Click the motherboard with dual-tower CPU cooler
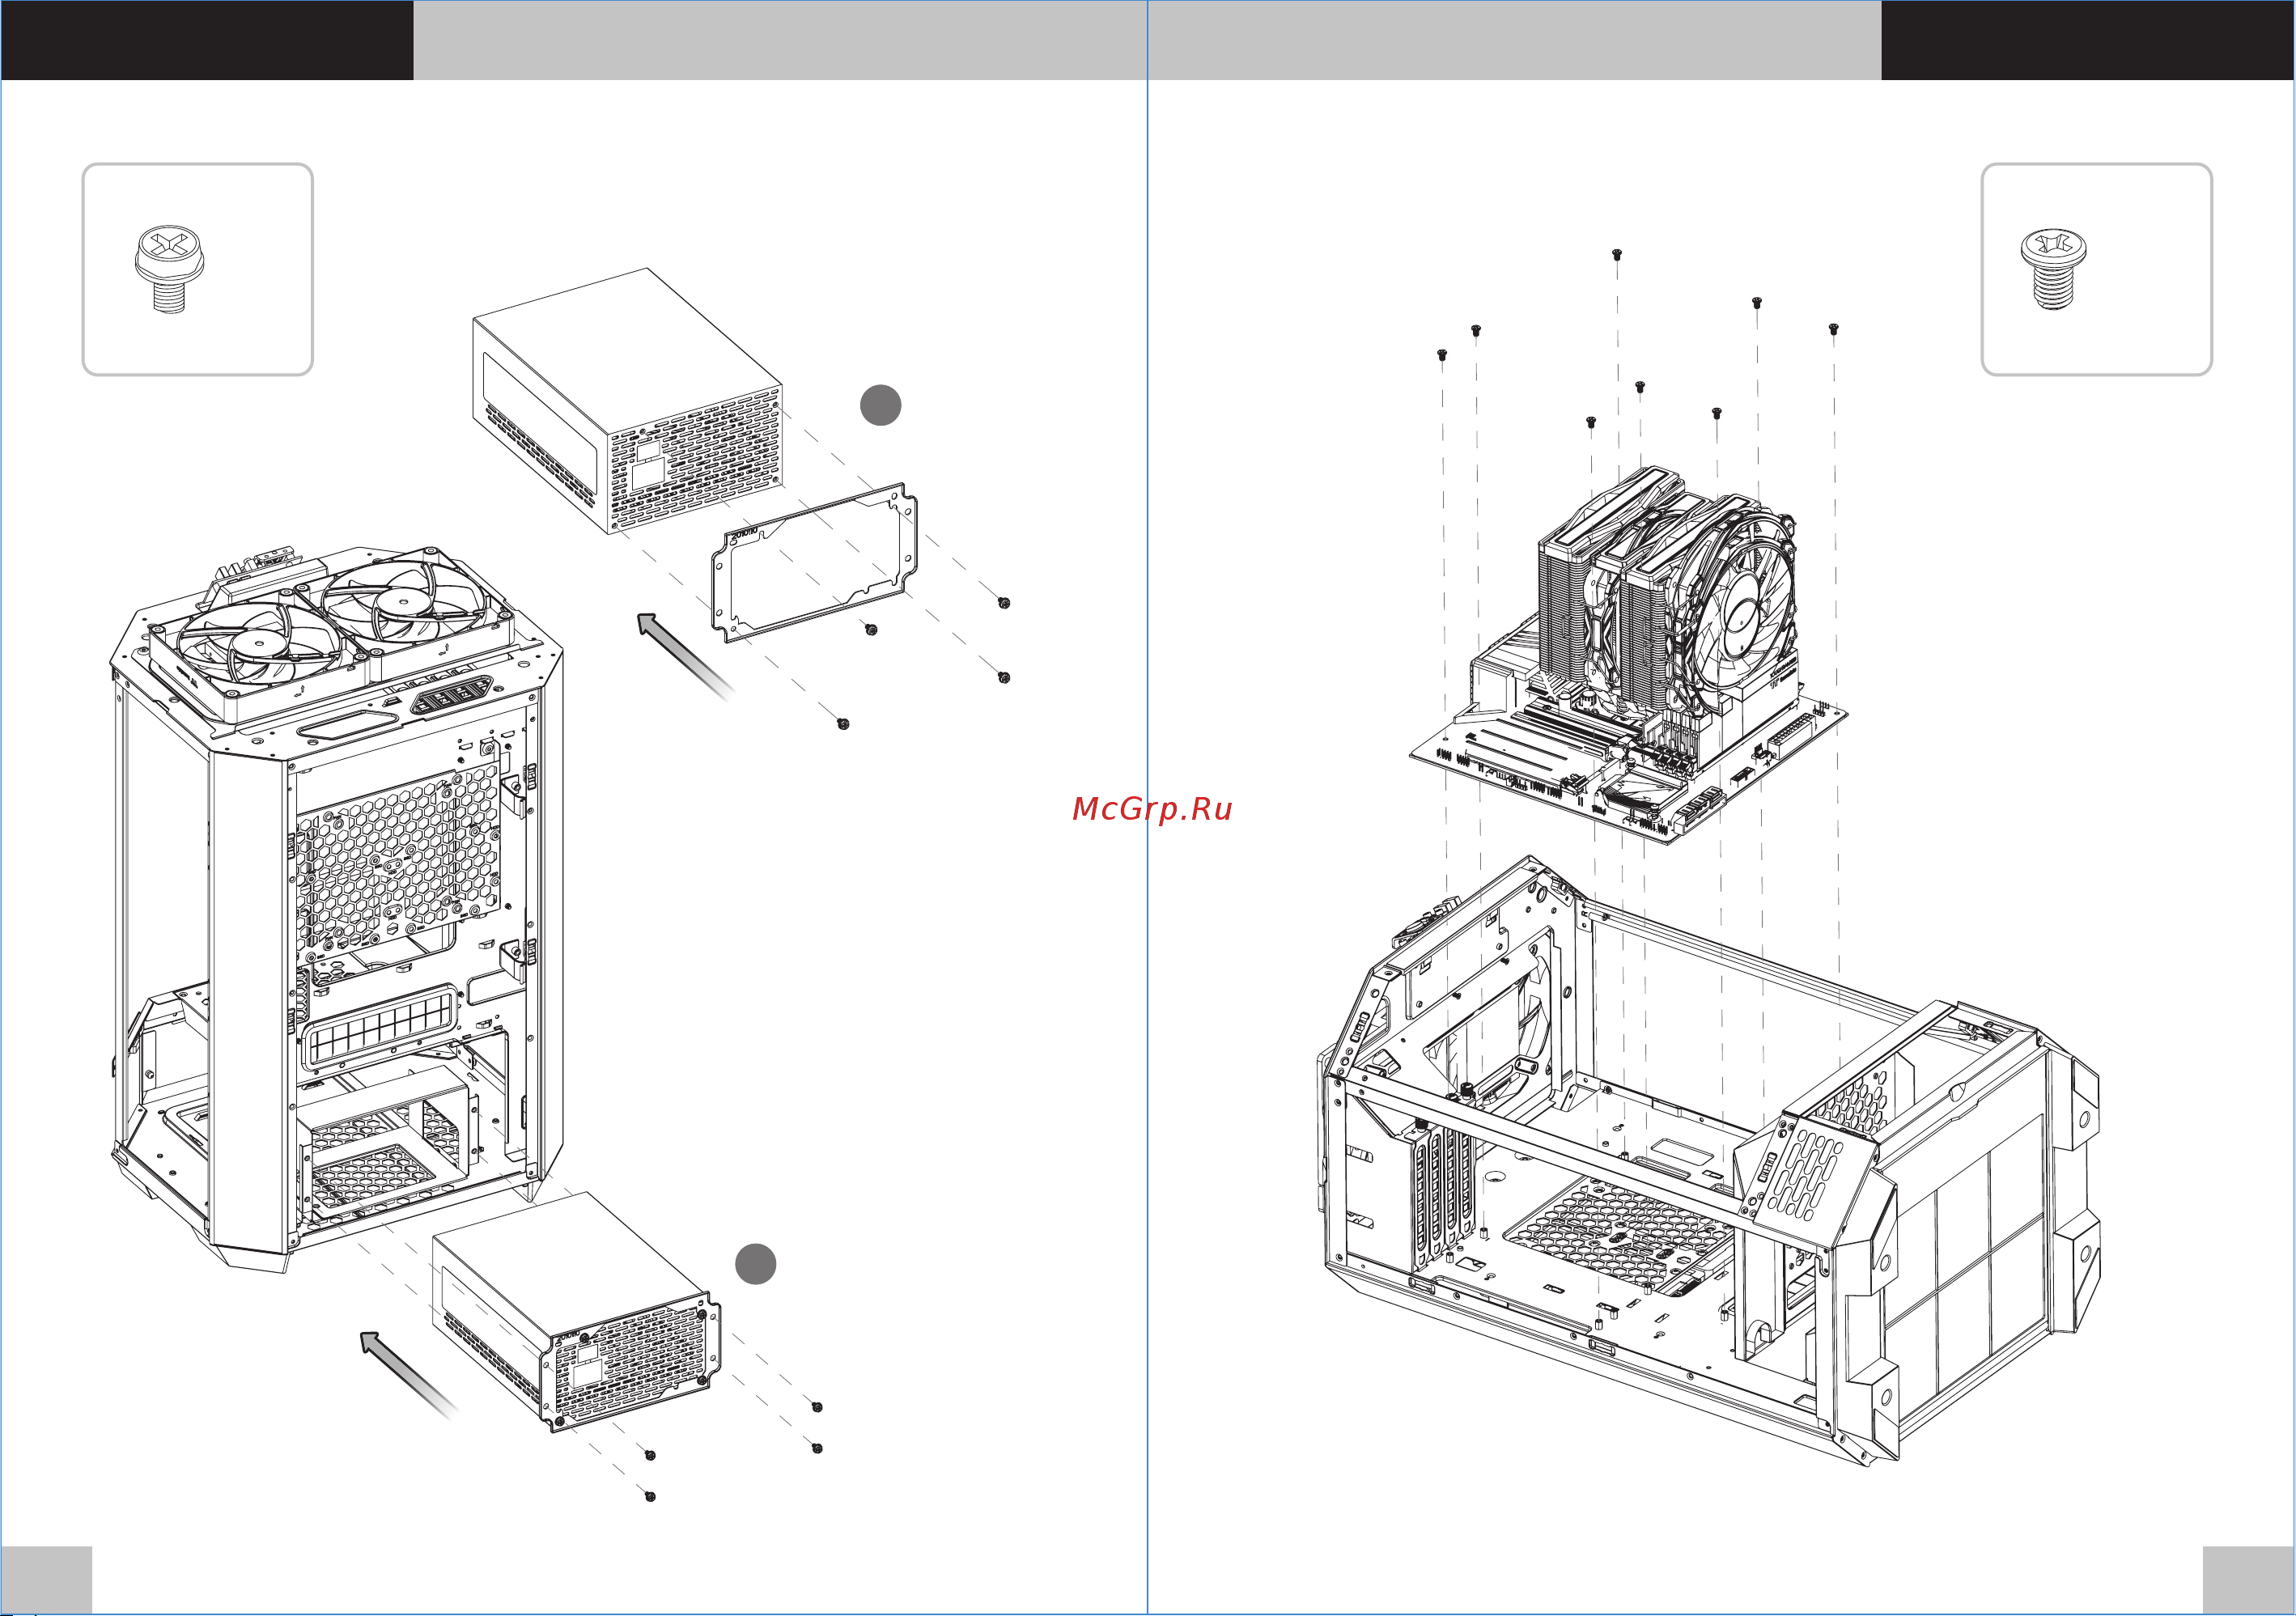 click(x=1628, y=656)
